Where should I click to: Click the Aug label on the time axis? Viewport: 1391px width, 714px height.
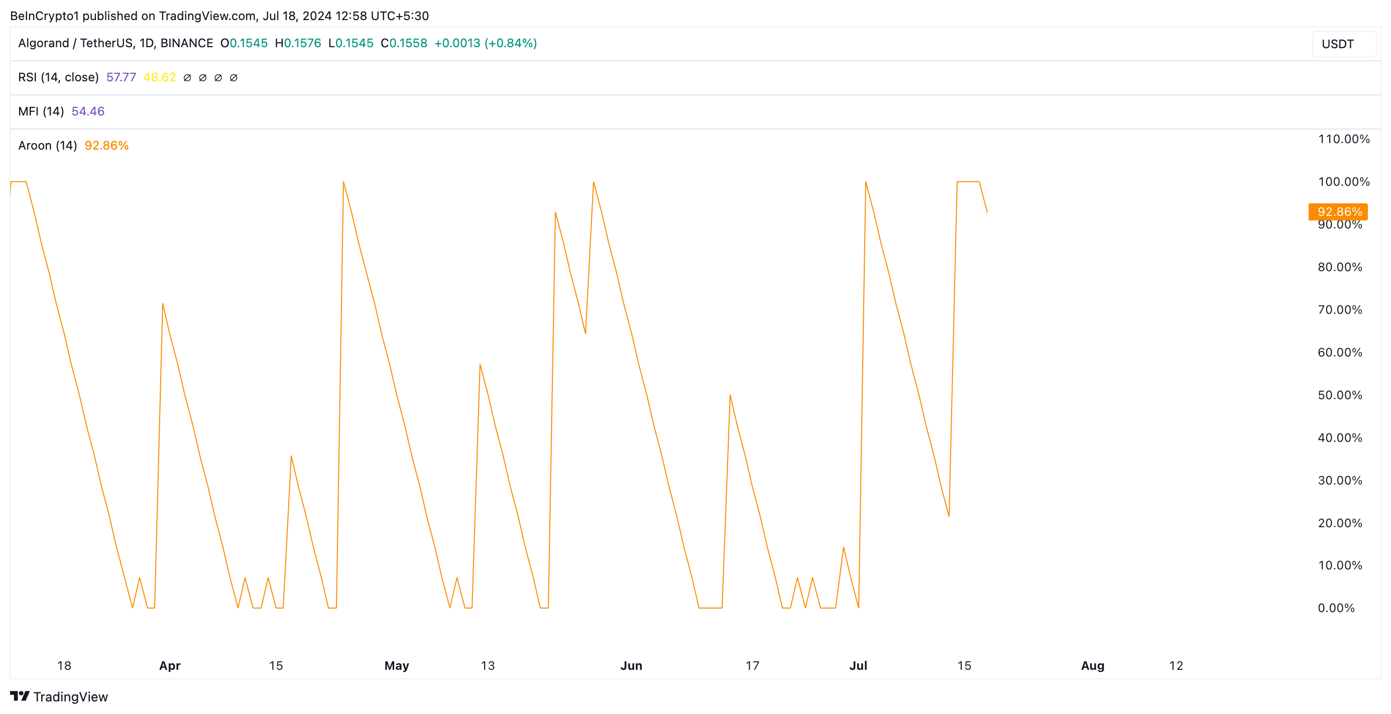tap(1092, 665)
